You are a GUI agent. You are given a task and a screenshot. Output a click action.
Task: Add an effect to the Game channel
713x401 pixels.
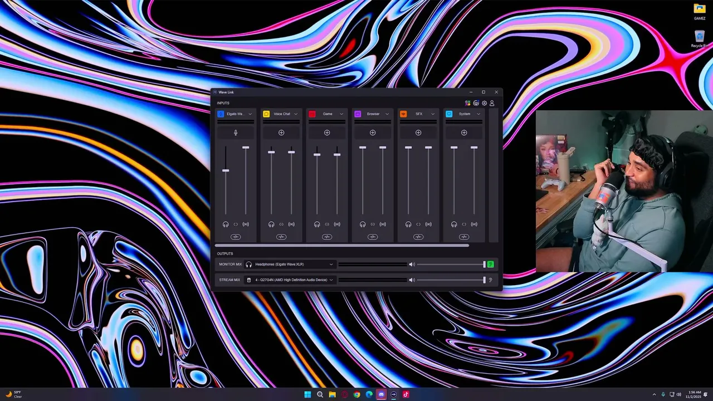[327, 133]
